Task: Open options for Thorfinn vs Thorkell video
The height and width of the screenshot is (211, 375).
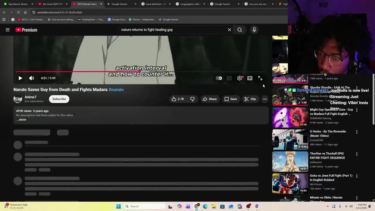Action: [357, 154]
